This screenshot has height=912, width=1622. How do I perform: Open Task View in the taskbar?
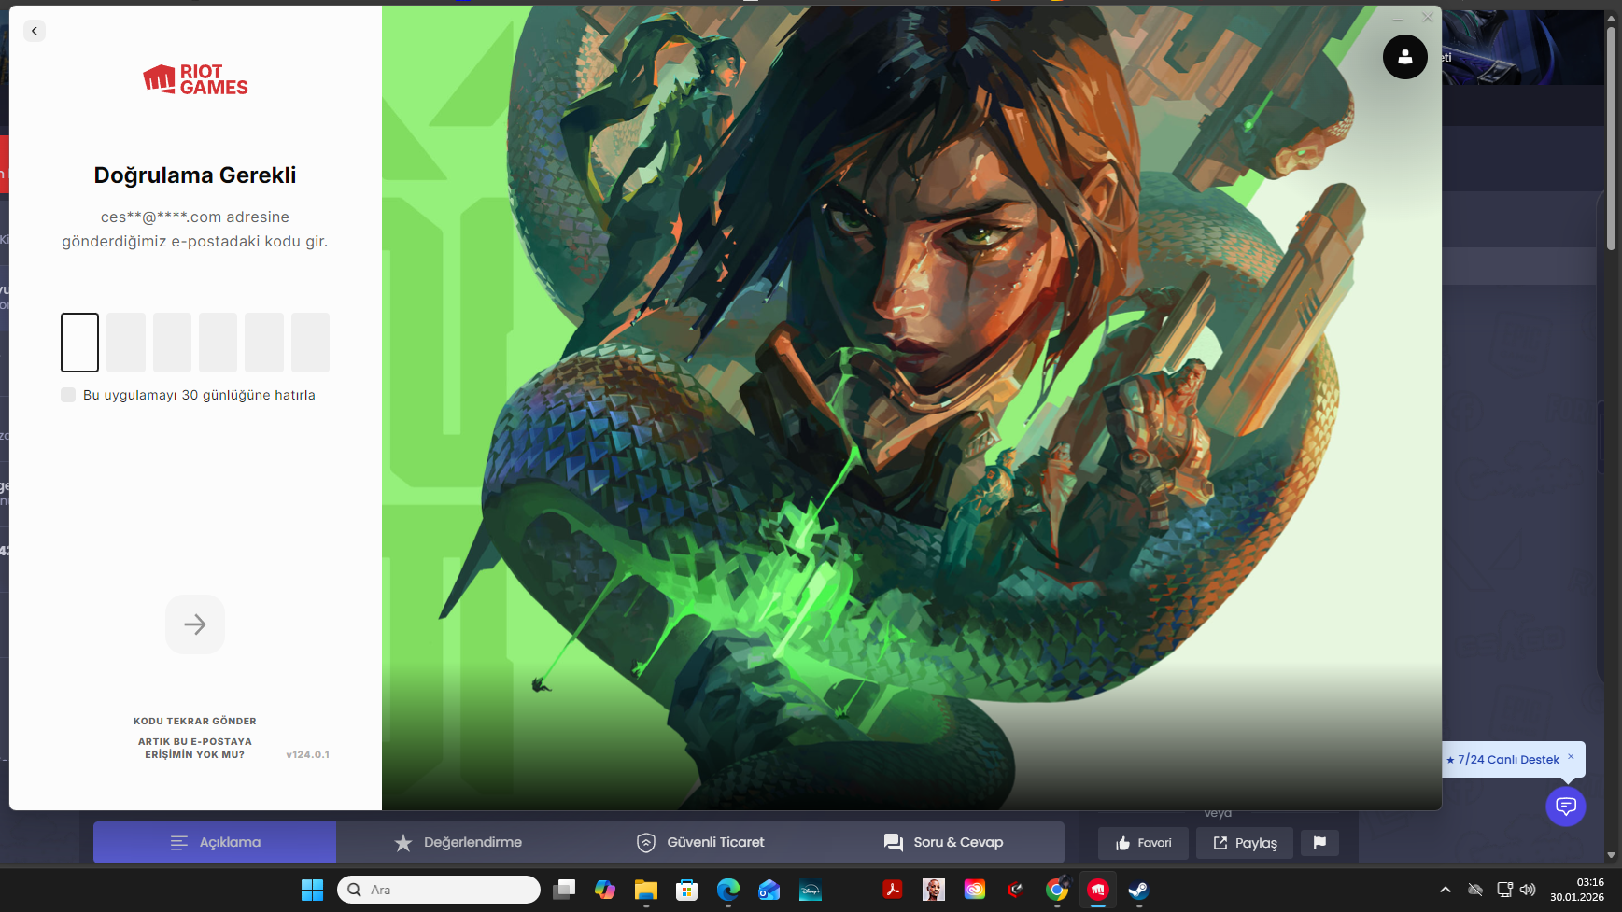click(564, 890)
